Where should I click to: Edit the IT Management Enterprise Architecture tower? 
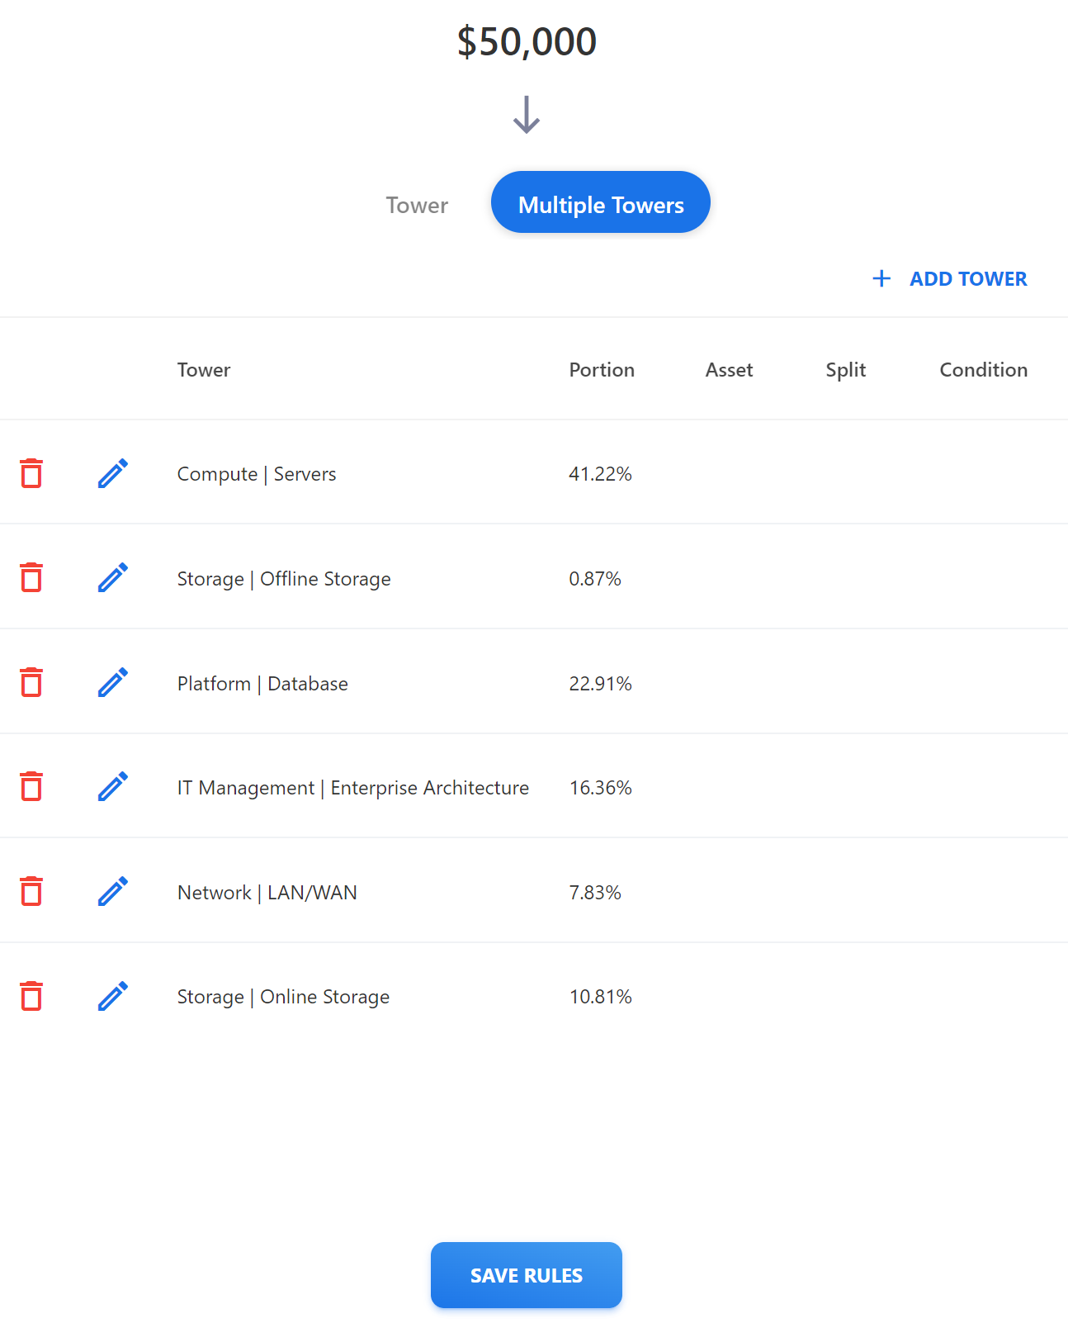click(x=113, y=787)
